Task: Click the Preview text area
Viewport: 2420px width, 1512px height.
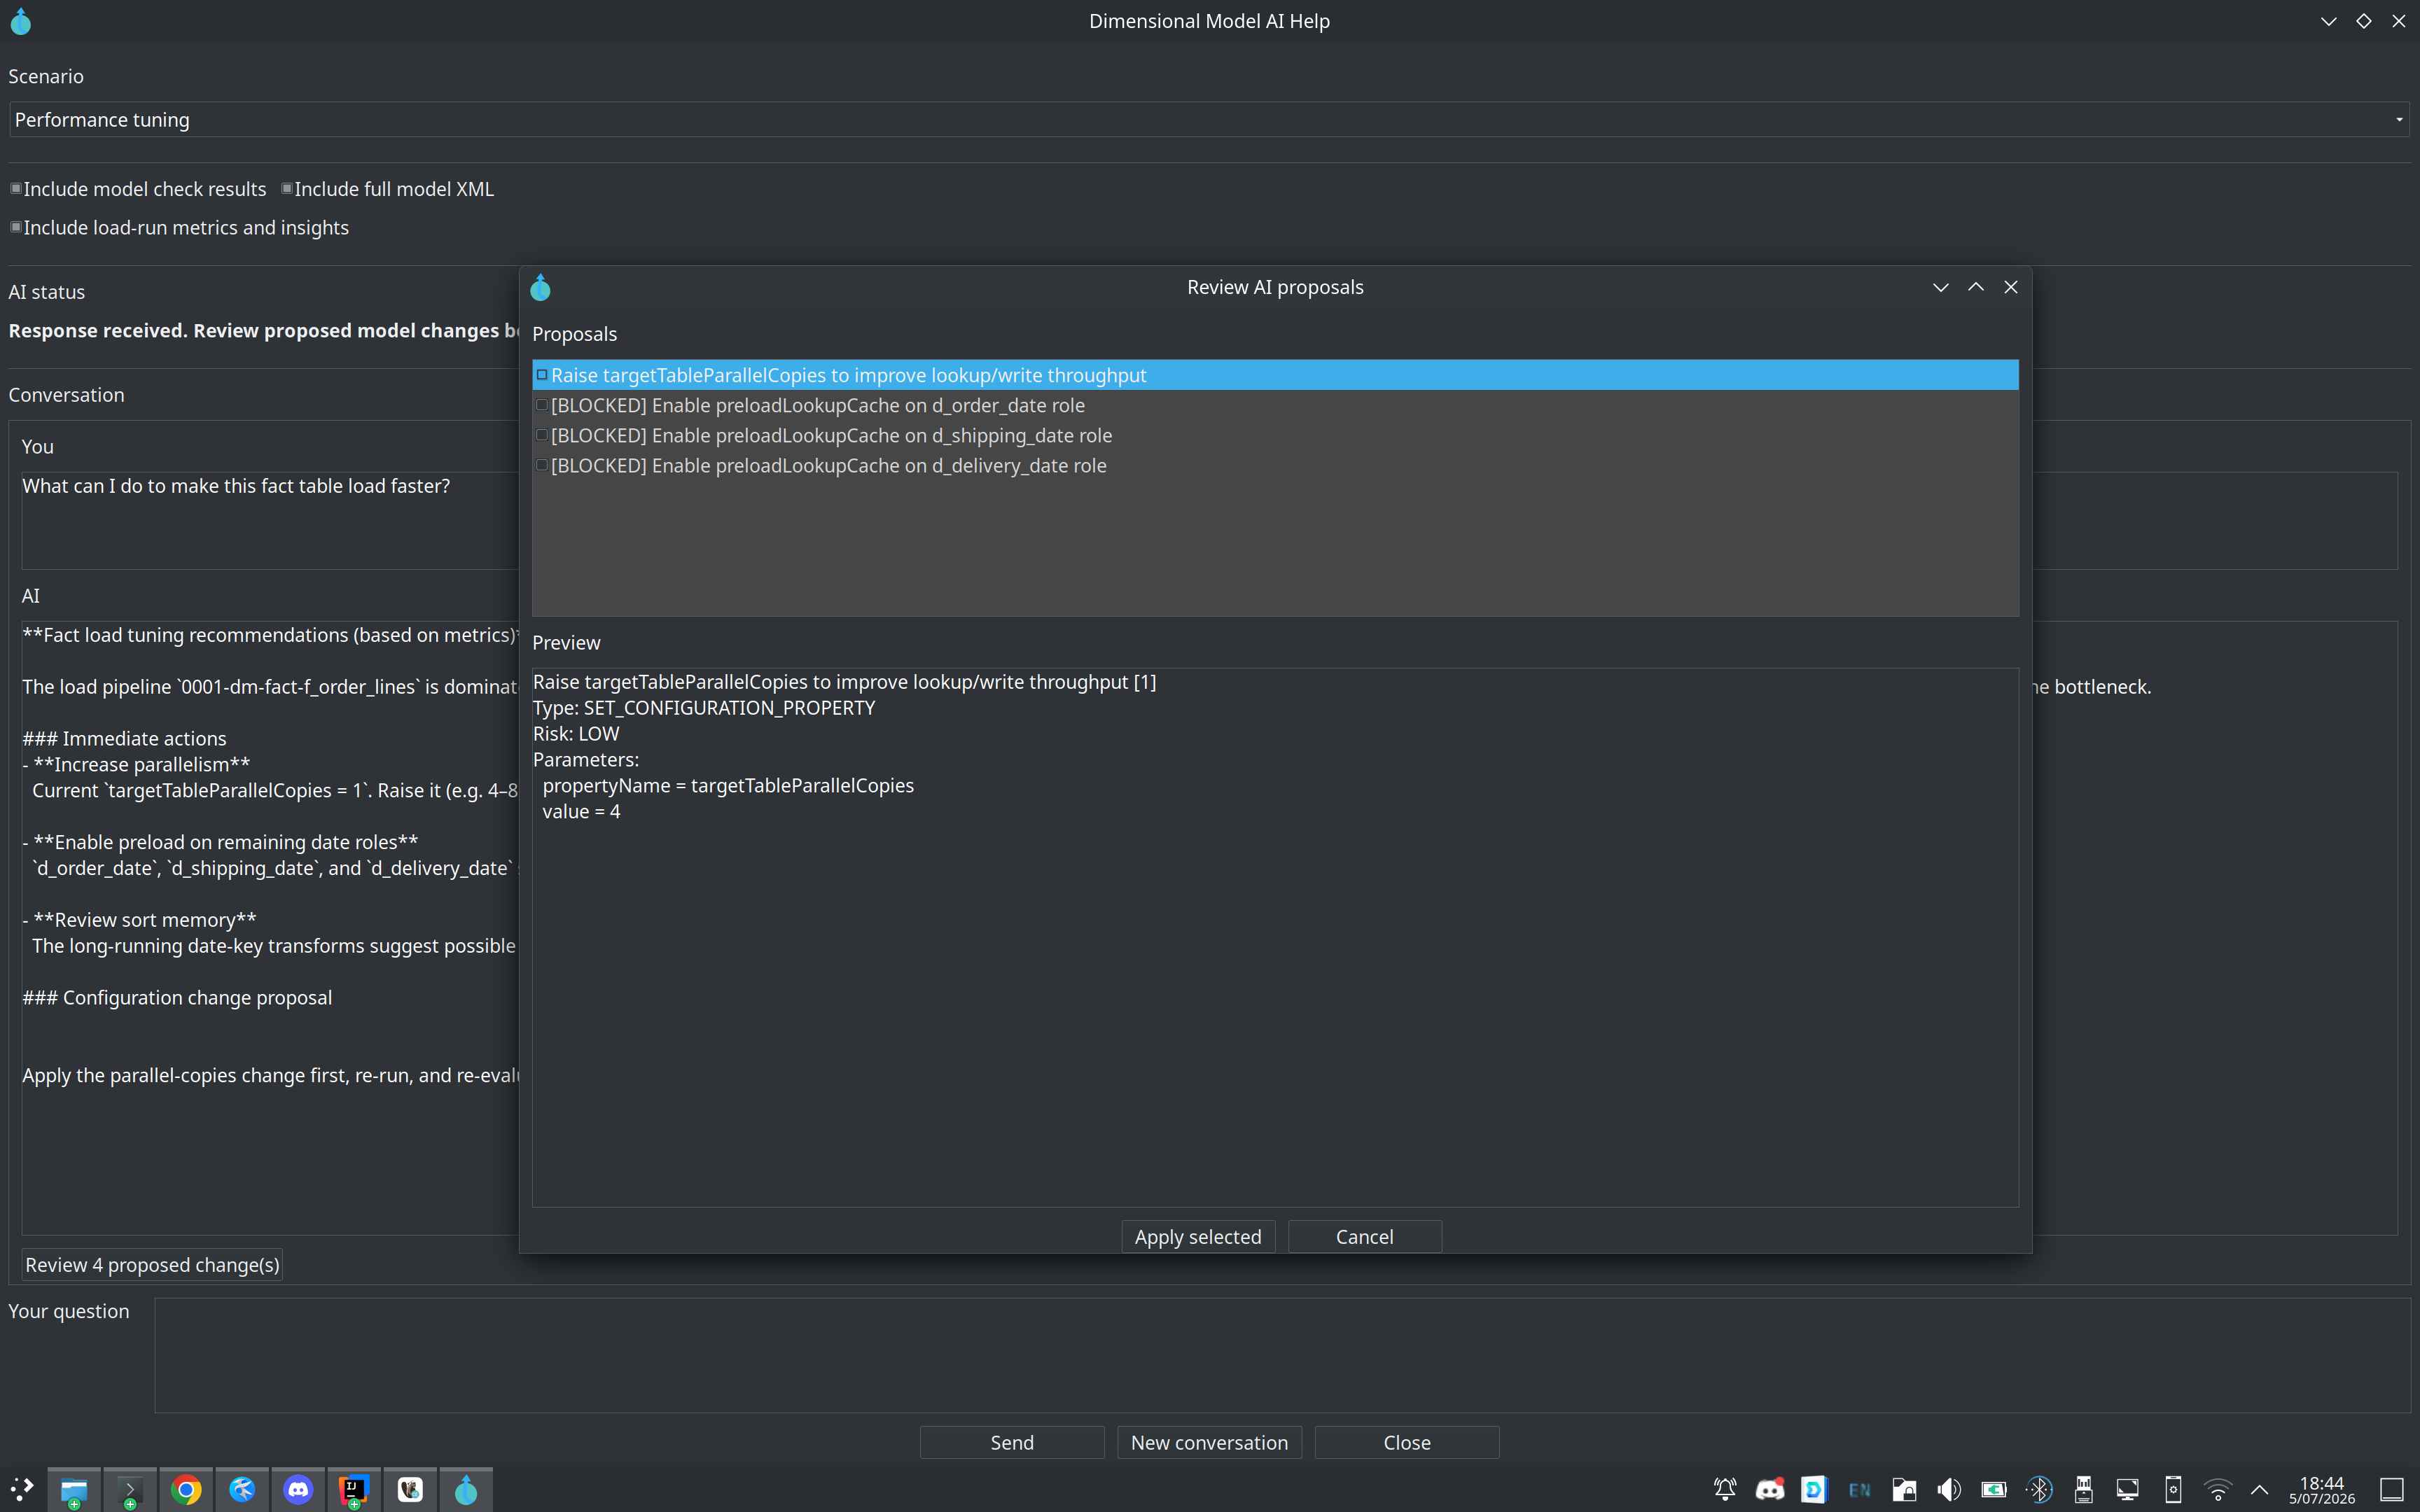Action: (1275, 937)
